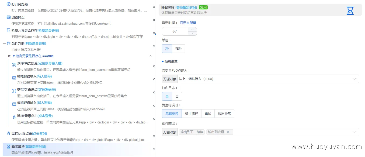Increase delay time with the up arrow
Viewport: 365px width, 157px height.
click(192, 30)
